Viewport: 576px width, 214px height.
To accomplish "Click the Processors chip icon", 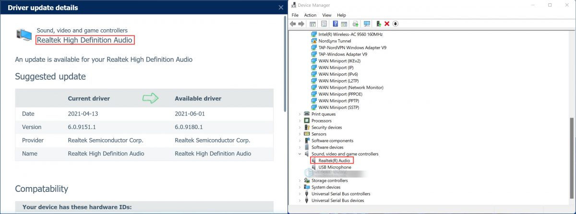I will [x=307, y=121].
